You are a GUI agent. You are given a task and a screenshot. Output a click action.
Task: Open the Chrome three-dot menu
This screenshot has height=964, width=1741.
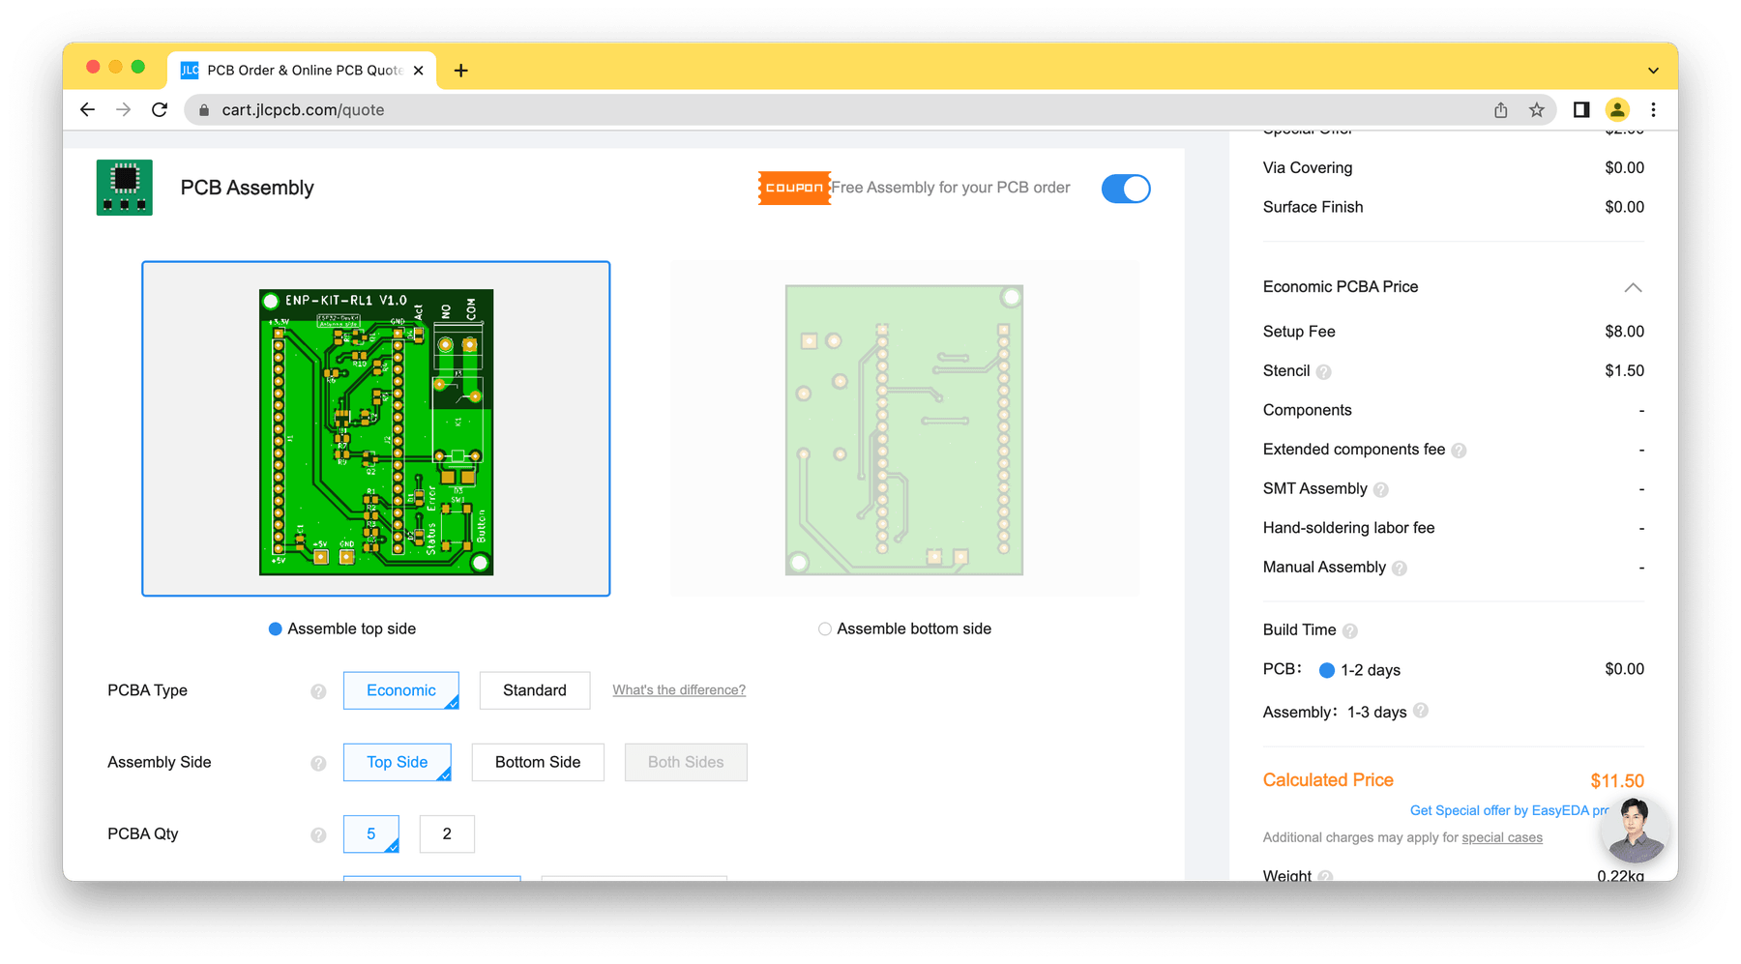(1653, 110)
